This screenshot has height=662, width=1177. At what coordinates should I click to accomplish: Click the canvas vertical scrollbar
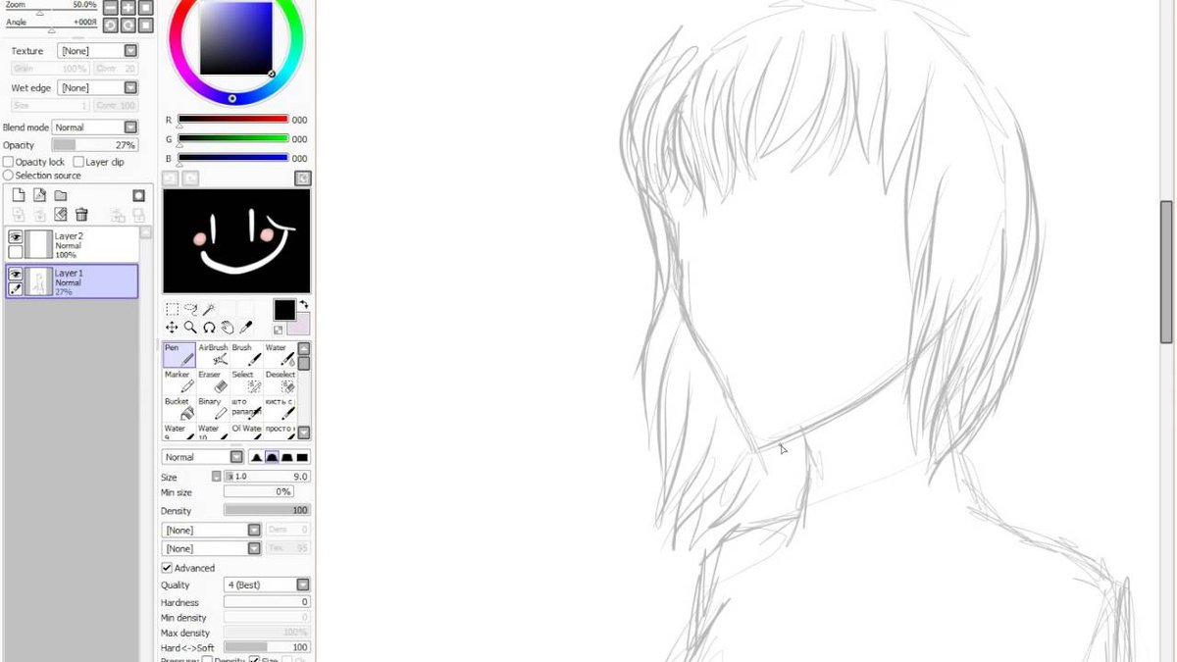point(1166,331)
